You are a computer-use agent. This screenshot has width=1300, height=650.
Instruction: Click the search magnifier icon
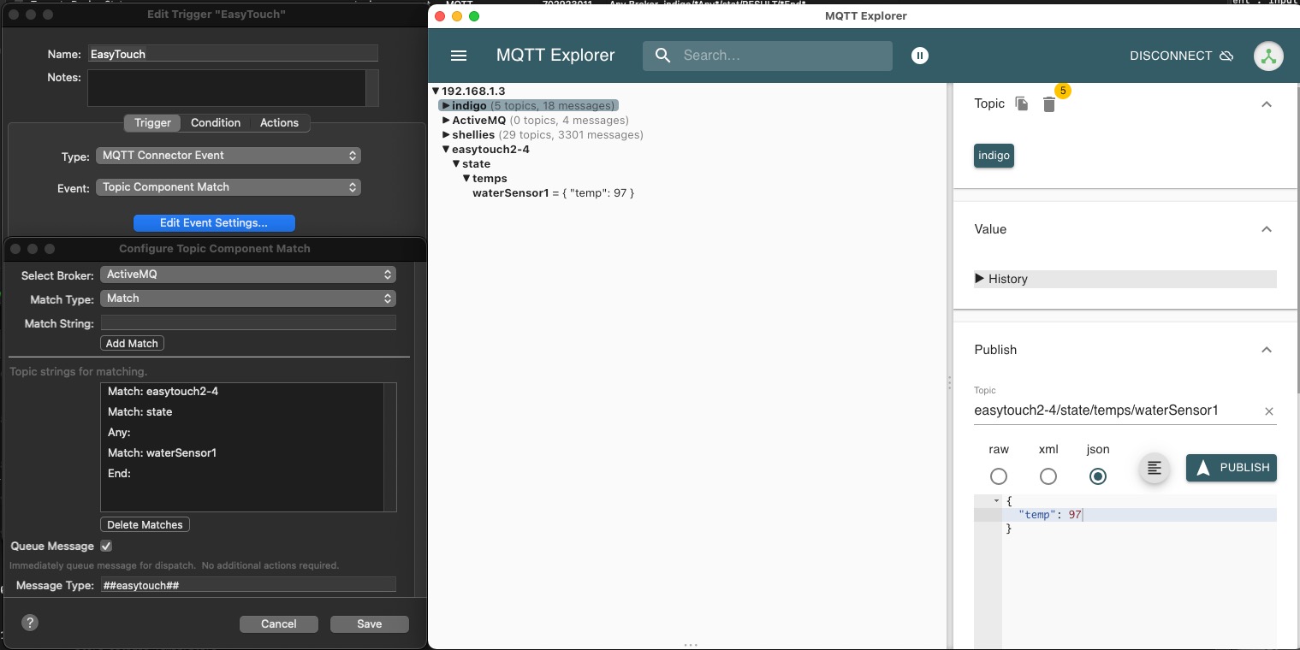(662, 56)
